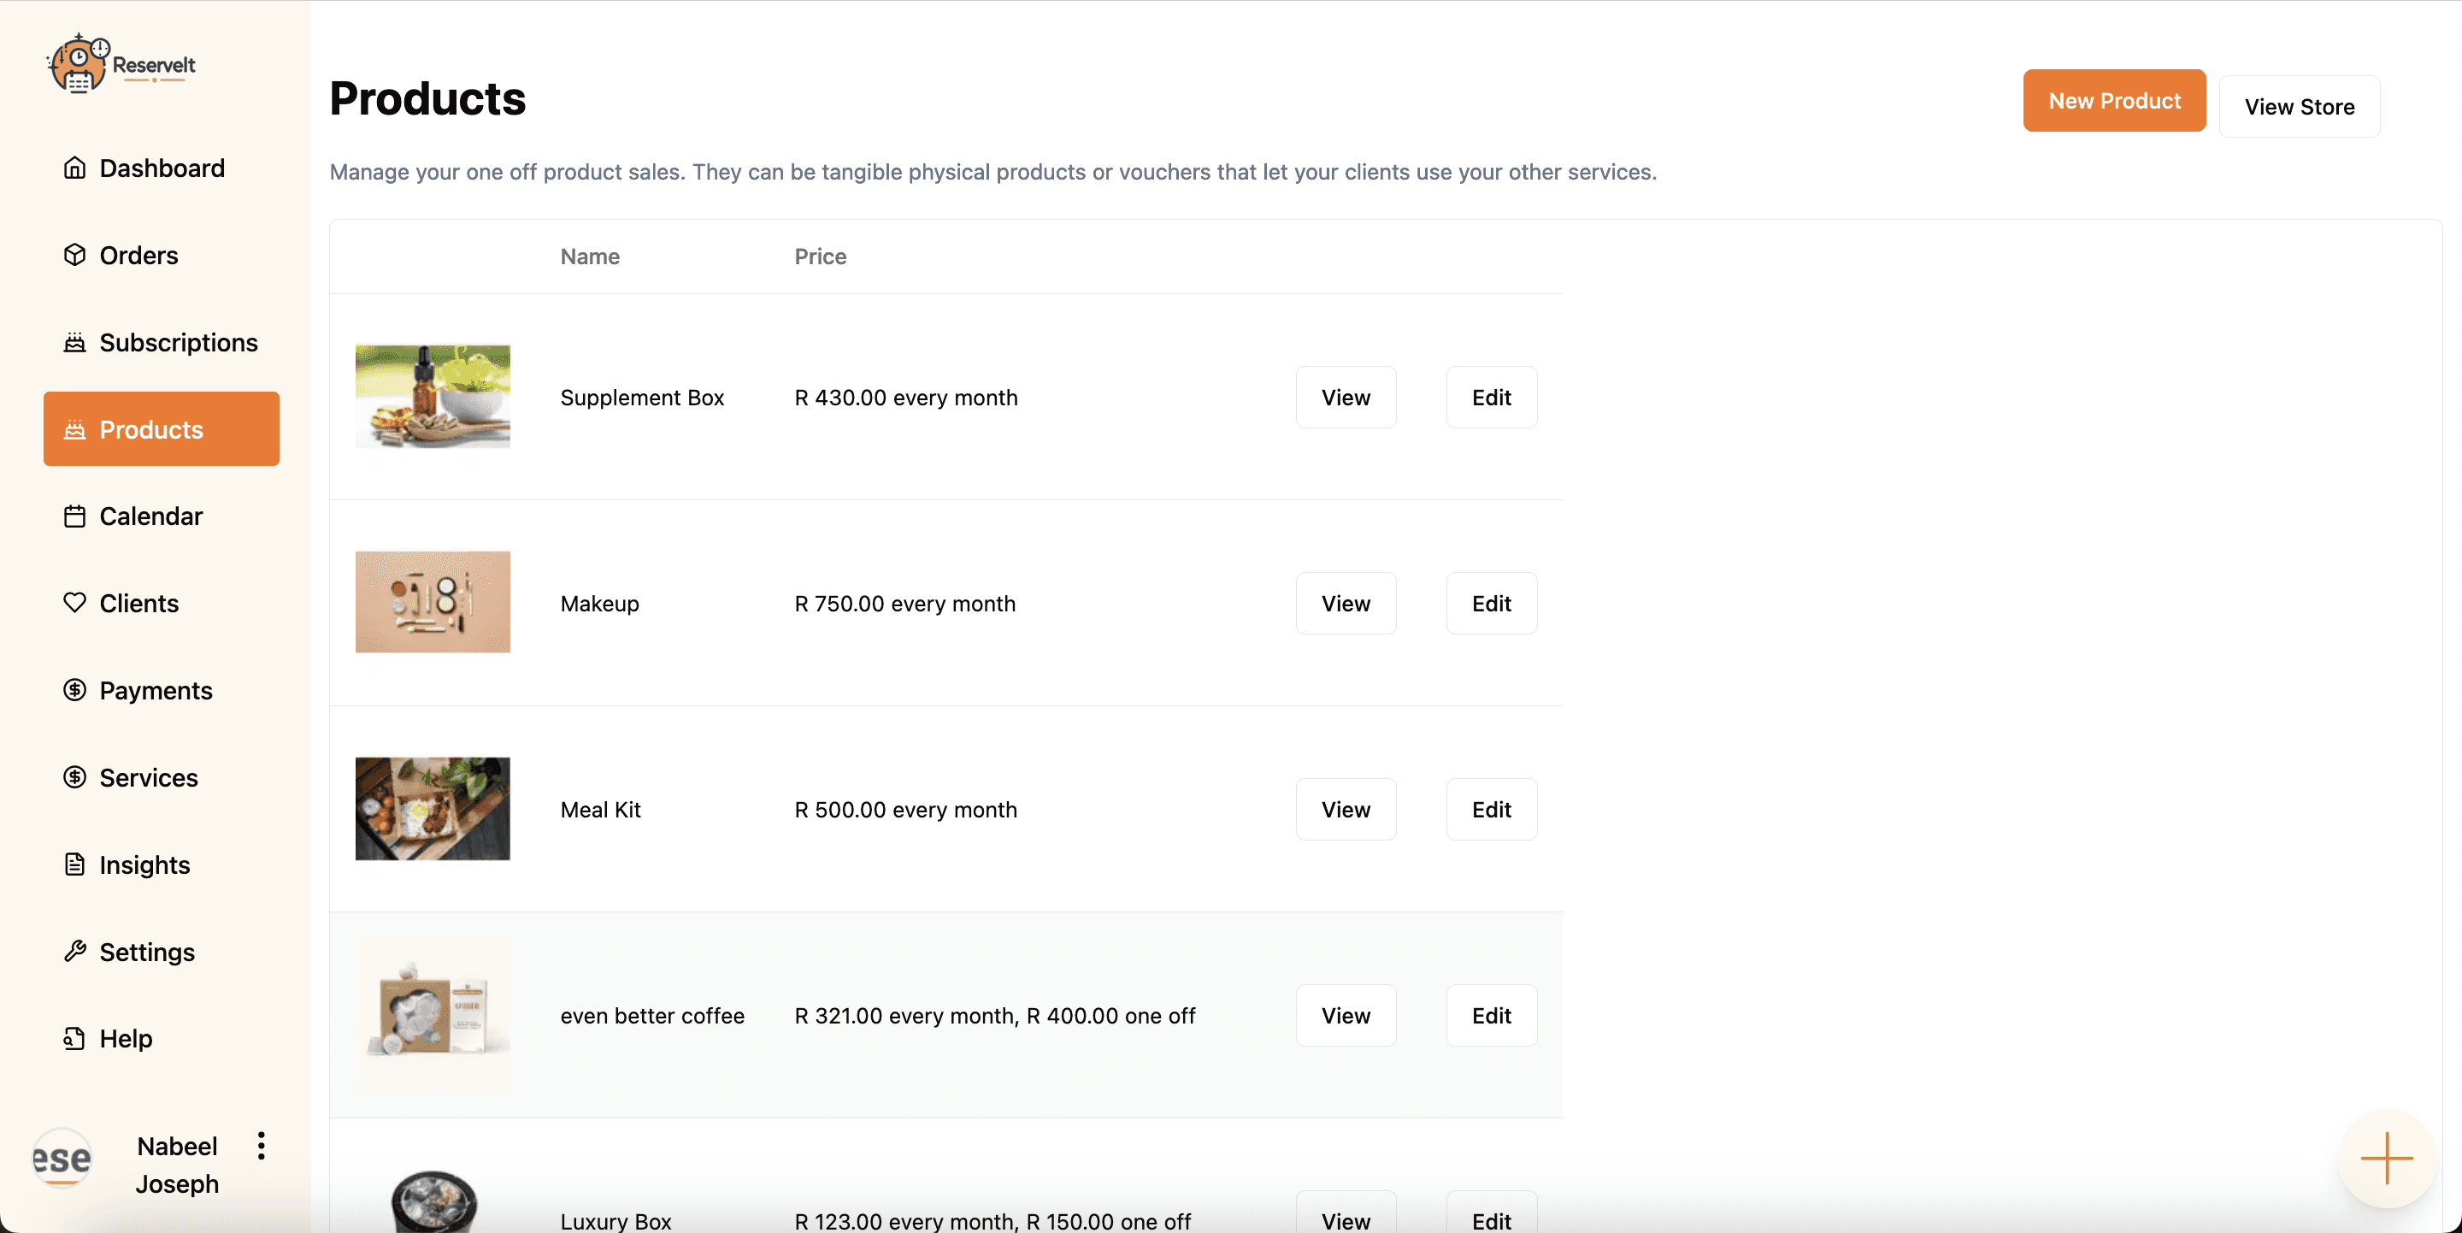The image size is (2462, 1233).
Task: Click the Calendar icon in sidebar
Action: click(x=74, y=516)
